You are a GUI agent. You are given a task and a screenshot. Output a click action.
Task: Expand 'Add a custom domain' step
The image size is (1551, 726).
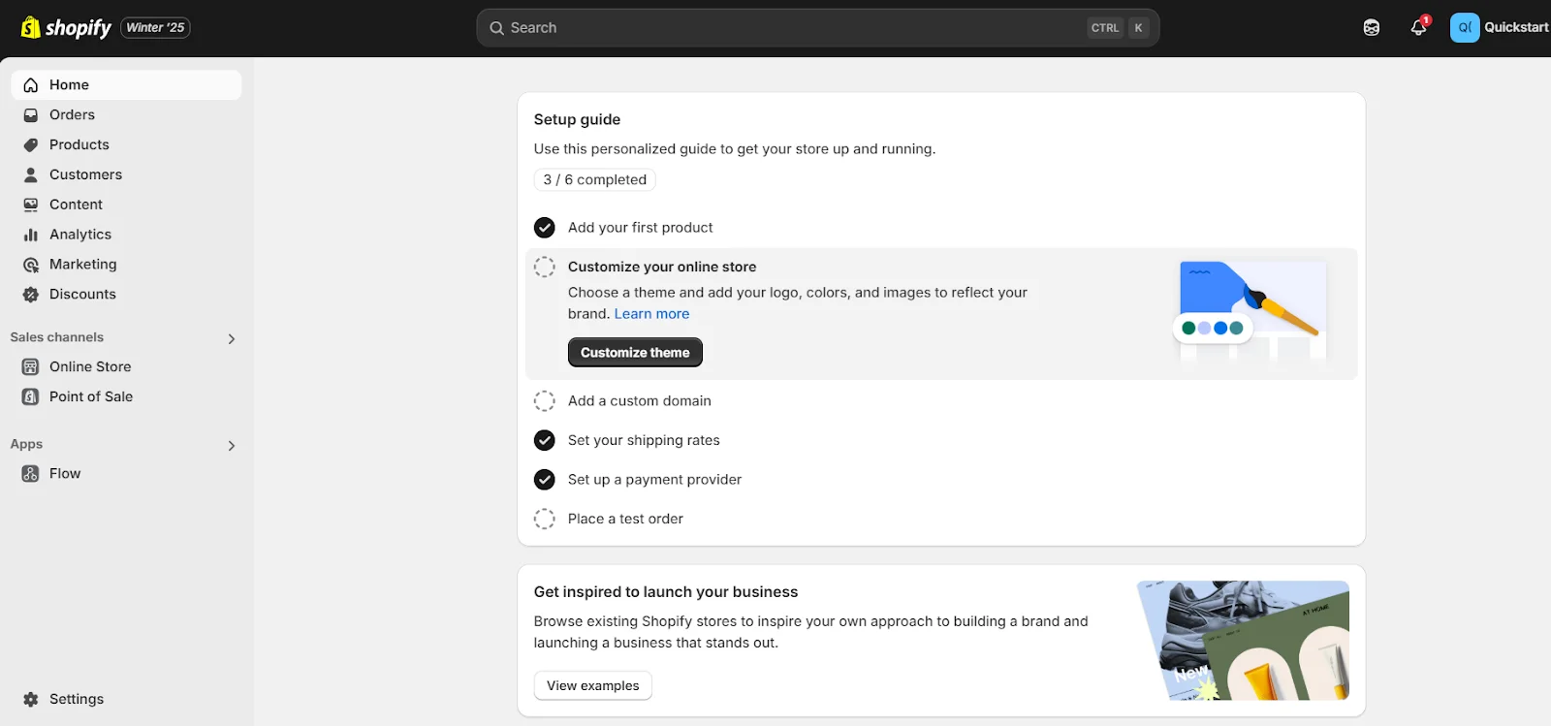640,401
